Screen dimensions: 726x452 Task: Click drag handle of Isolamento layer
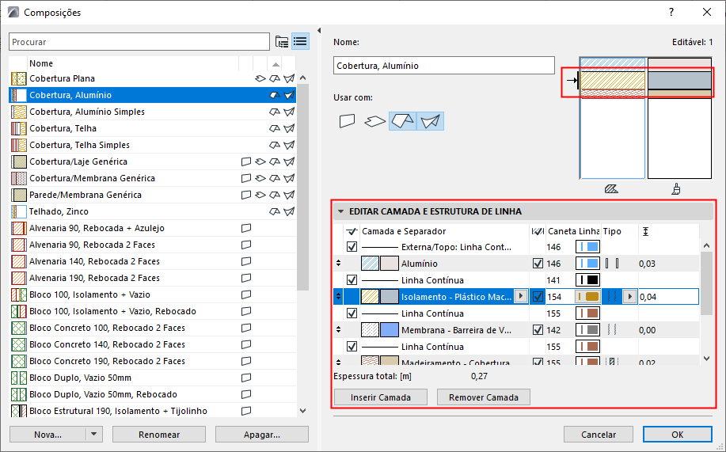[339, 296]
